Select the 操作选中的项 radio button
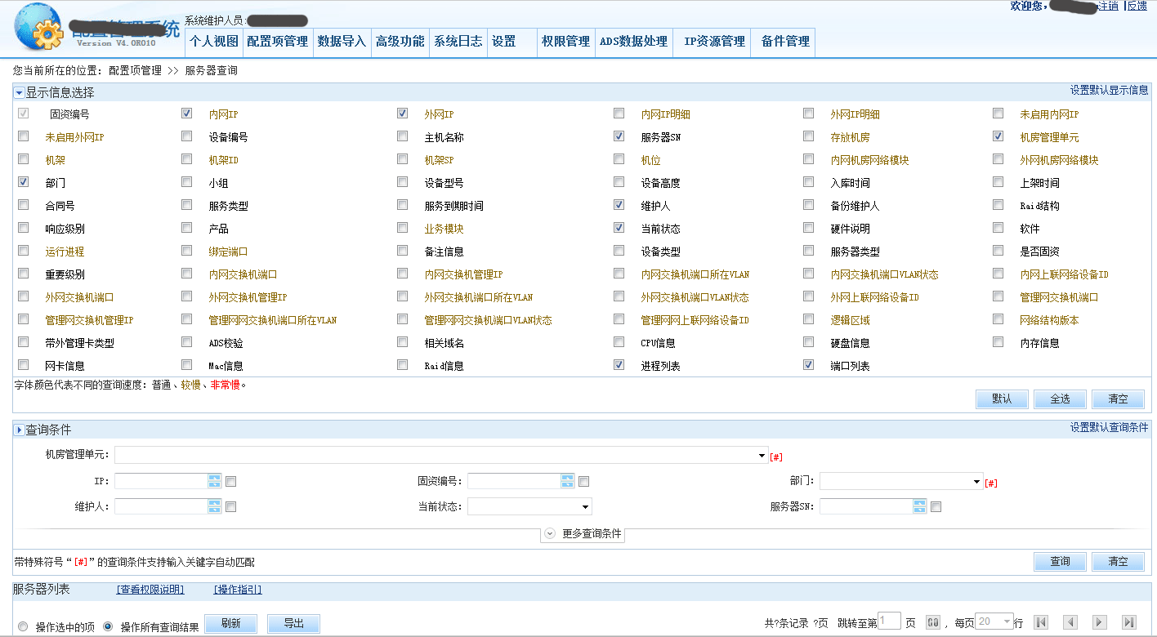This screenshot has height=637, width=1157. click(23, 627)
